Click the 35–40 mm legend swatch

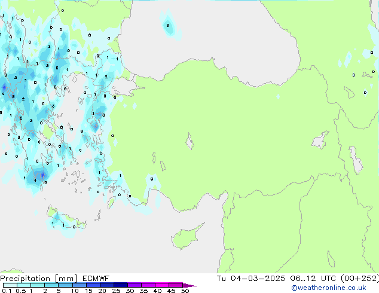click(x=148, y=285)
